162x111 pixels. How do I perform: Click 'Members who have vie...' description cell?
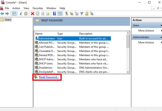click(94, 64)
